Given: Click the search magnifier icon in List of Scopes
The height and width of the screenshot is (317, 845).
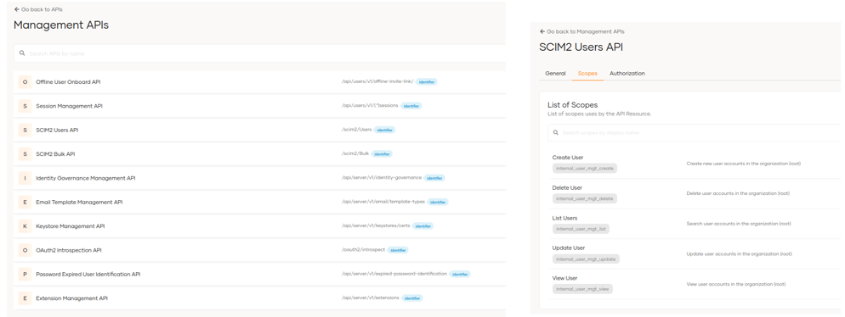Looking at the screenshot, I should (x=556, y=133).
